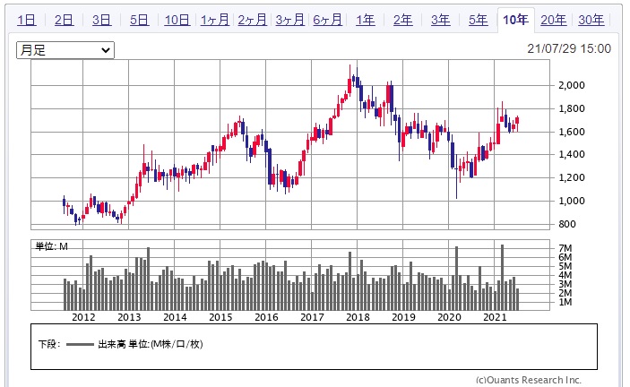Open the 30年 chart range
The width and height of the screenshot is (630, 387).
591,20
